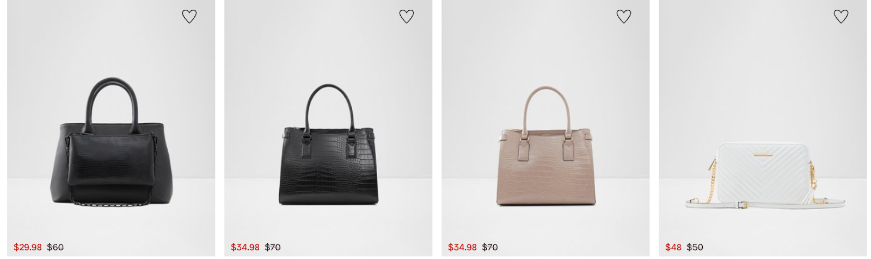The height and width of the screenshot is (259, 871).
Task: View the black croc-embossed tote bag image
Action: [x=328, y=144]
